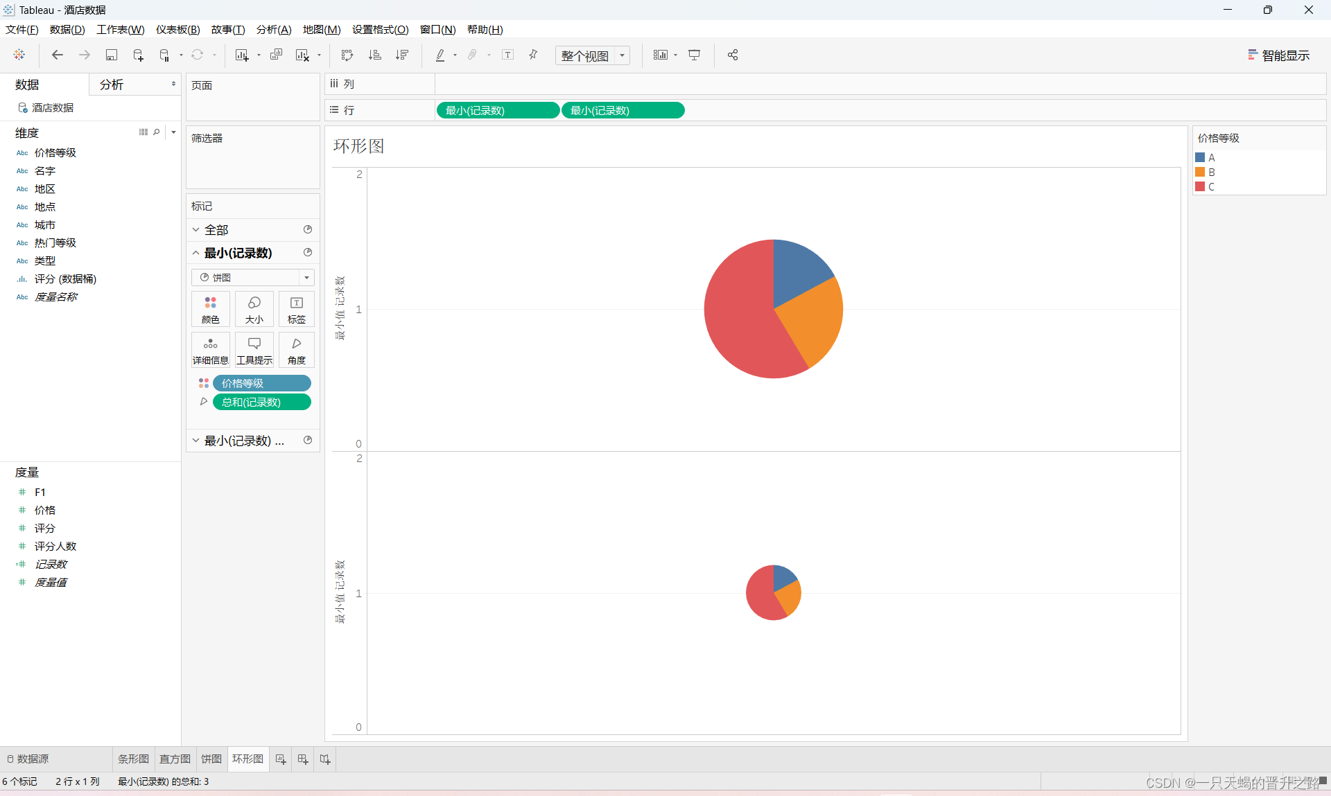Click the orange B legend color swatch
Viewport: 1331px width, 796px height.
click(1200, 173)
